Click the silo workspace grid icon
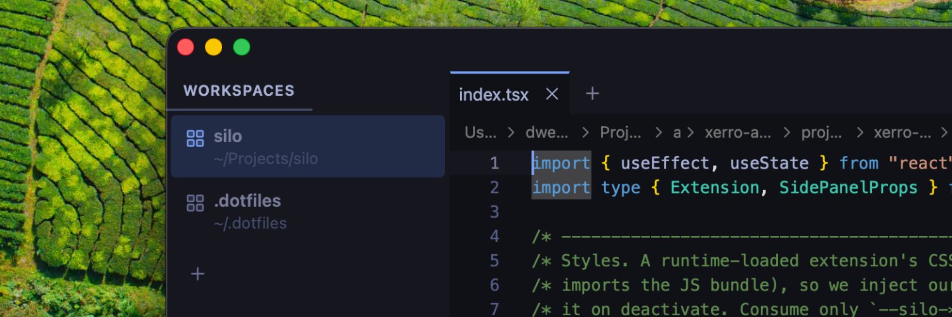The width and height of the screenshot is (952, 317). coord(195,138)
